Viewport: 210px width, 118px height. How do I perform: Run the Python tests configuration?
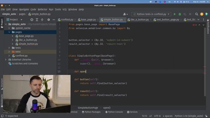pos(175,14)
